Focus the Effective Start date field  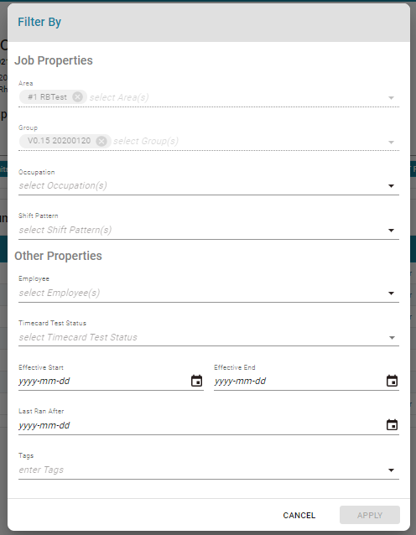pos(104,381)
